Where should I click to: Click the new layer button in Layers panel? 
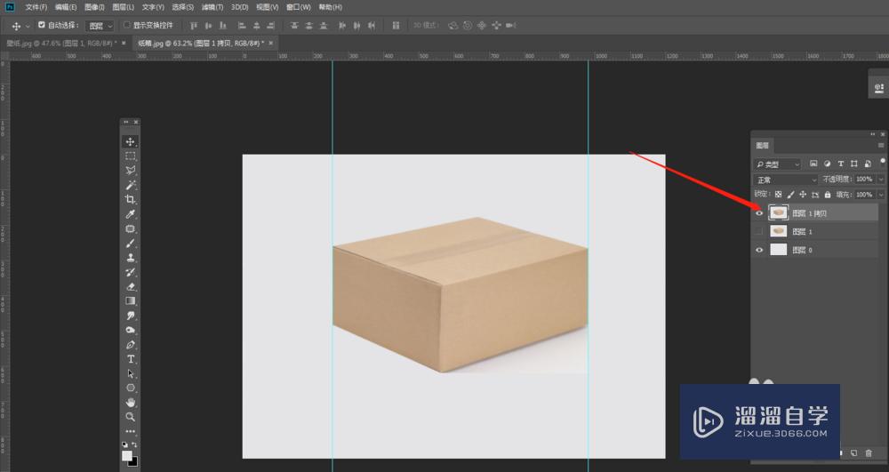[x=853, y=453]
